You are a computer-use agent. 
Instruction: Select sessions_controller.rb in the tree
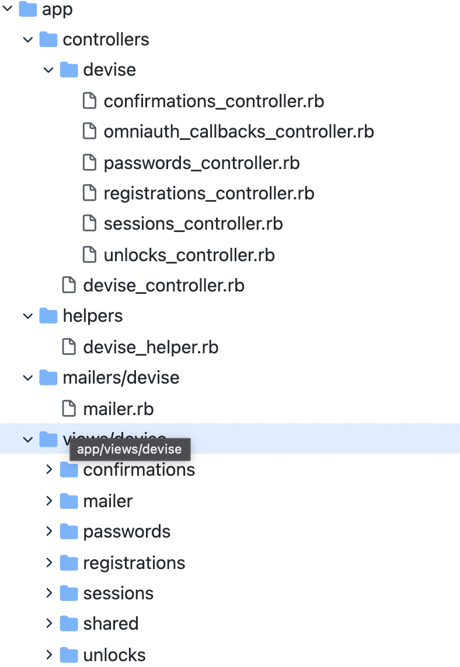[193, 223]
